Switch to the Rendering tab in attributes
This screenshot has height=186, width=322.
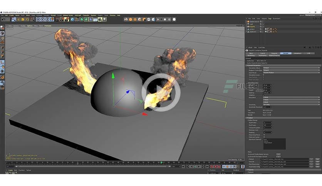point(251,55)
